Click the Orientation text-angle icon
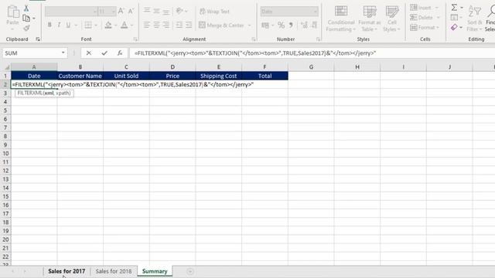This screenshot has width=495, height=278. (x=179, y=11)
